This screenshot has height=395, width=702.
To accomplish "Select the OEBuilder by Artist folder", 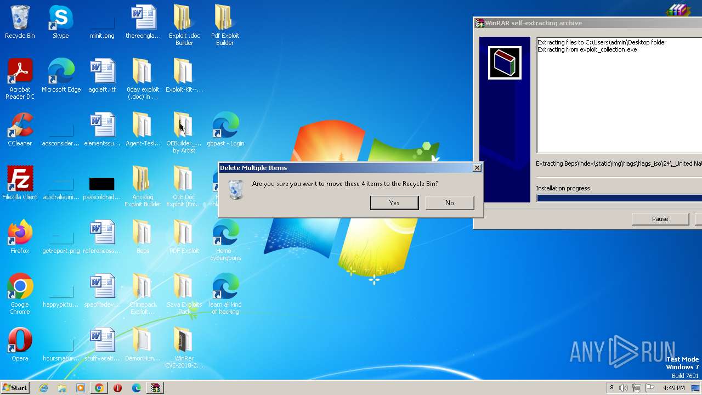I will click(184, 133).
